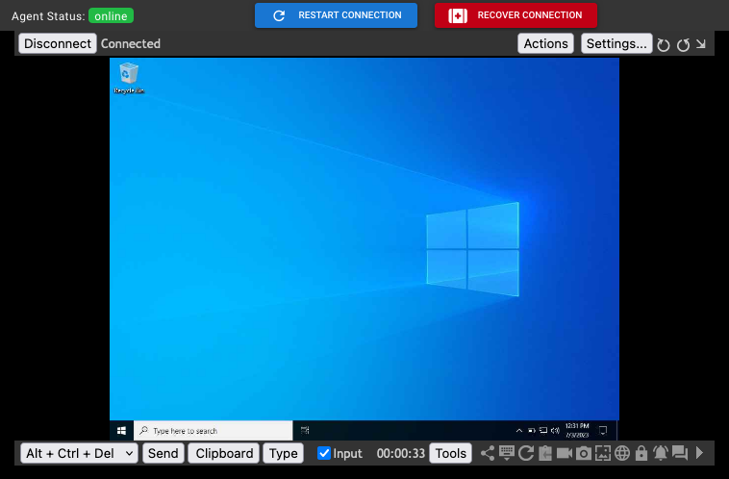729x479 pixels.
Task: Open the on-screen keyboard icon
Action: (x=507, y=453)
